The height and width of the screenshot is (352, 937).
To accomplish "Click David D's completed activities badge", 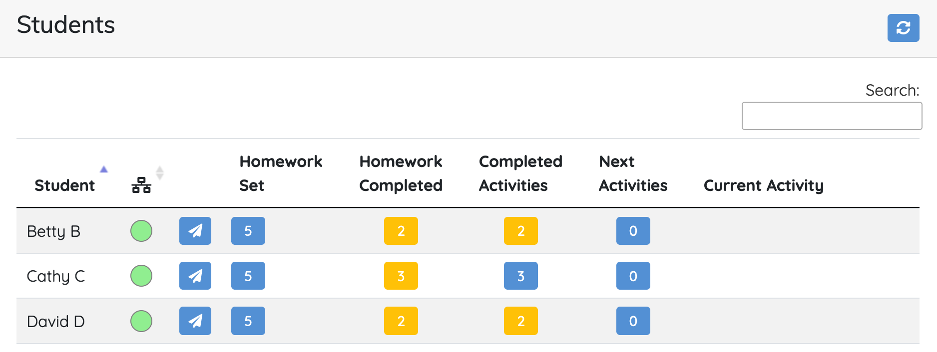I will coord(520,321).
